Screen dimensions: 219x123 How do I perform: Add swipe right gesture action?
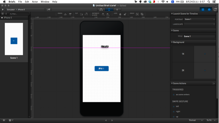click(x=174, y=112)
